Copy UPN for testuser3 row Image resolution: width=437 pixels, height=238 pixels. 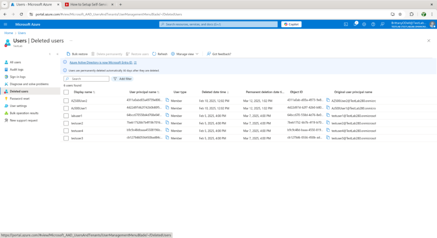pyautogui.click(x=167, y=138)
